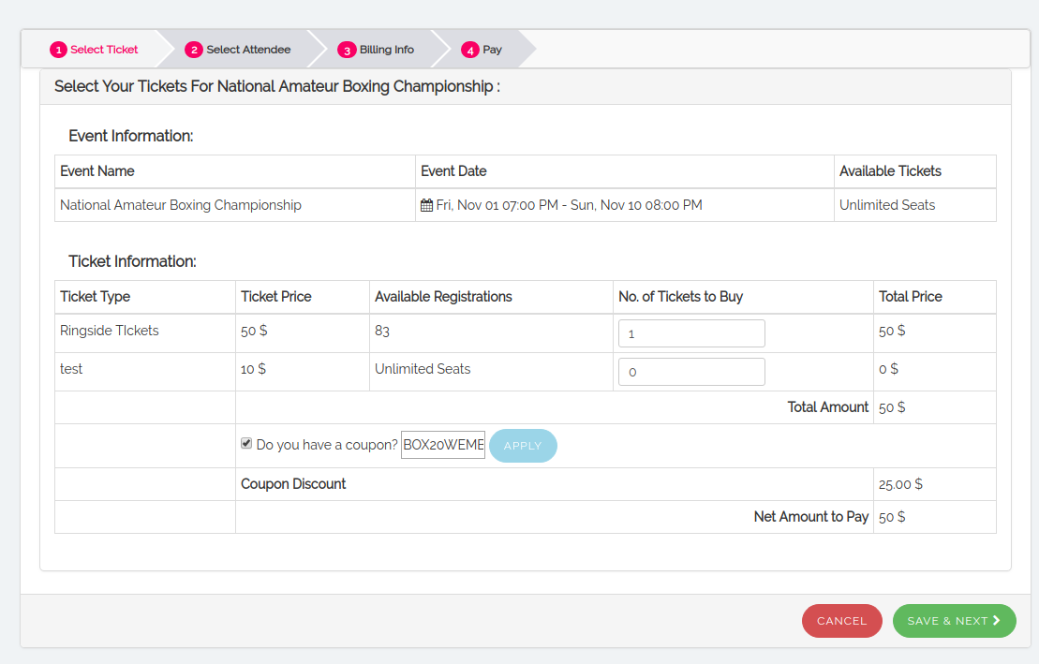Go to the Select Attendee step
The height and width of the screenshot is (664, 1039).
238,50
